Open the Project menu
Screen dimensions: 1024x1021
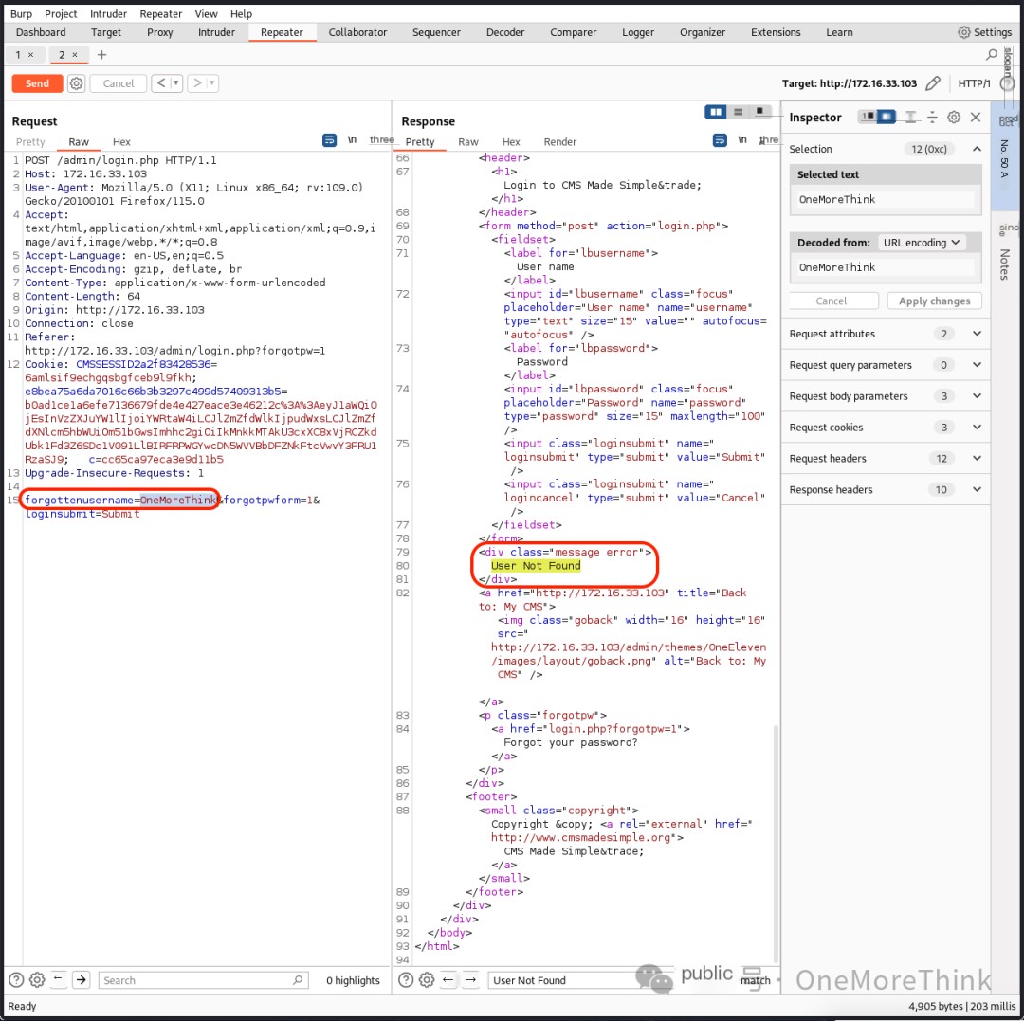(x=61, y=13)
